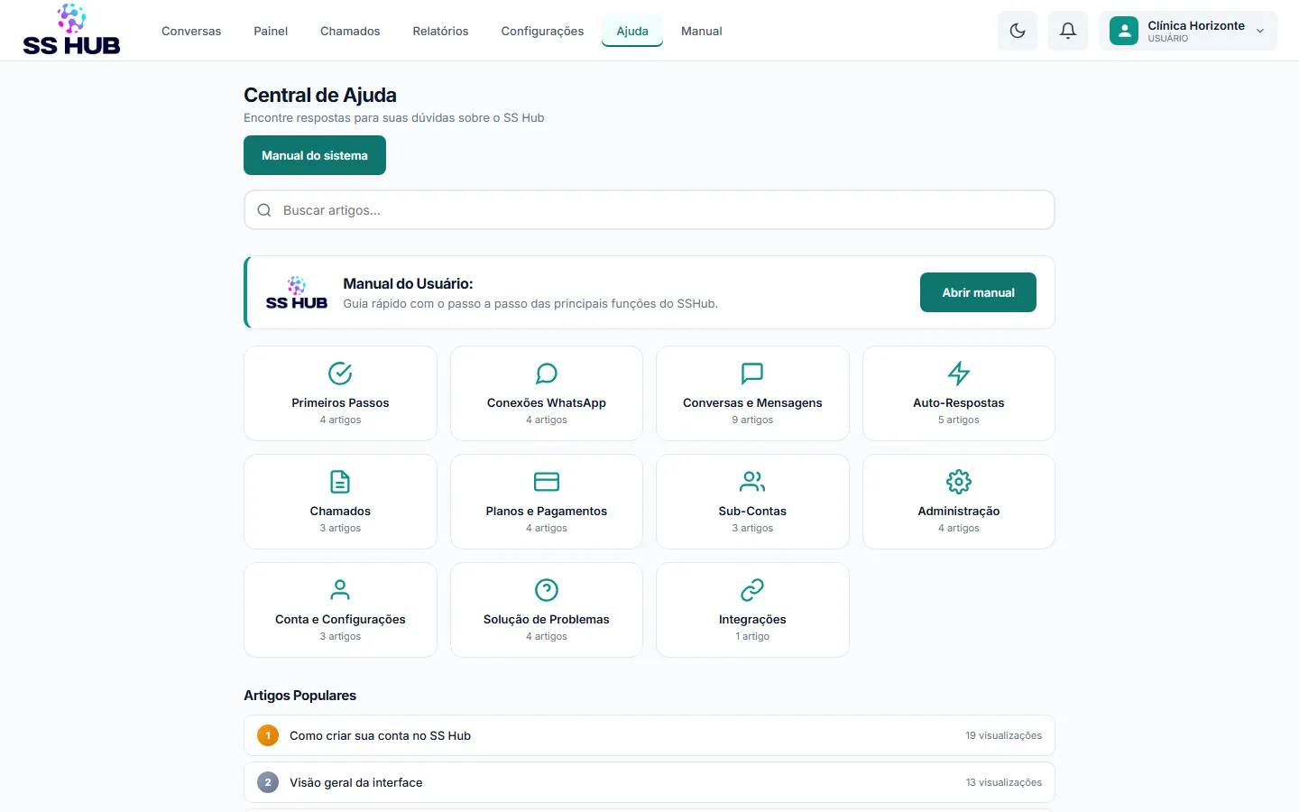The image size is (1299, 812).
Task: Click the search magnifier icon
Action: click(264, 210)
